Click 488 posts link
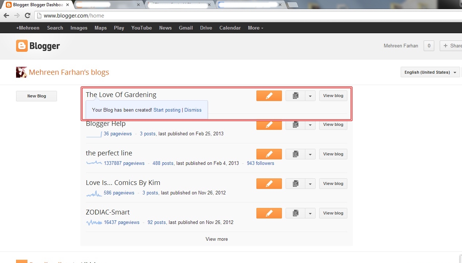 click(x=163, y=163)
